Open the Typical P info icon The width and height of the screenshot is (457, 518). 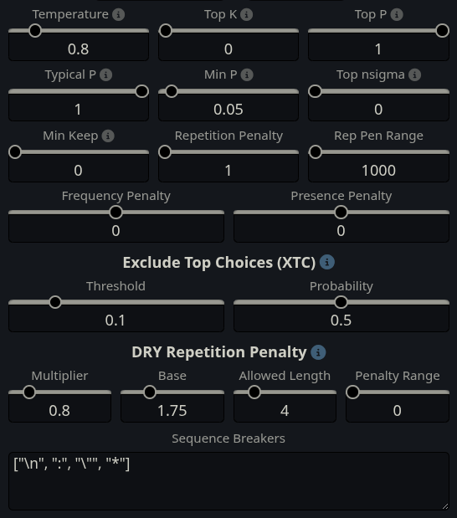pyautogui.click(x=105, y=75)
